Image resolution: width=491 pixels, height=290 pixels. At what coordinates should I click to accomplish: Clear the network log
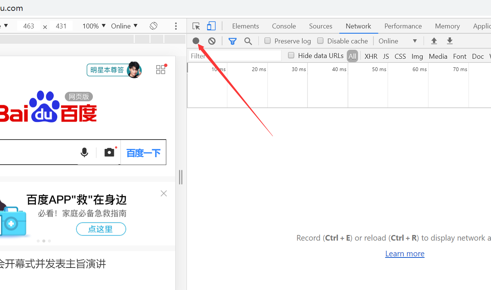[x=212, y=41]
